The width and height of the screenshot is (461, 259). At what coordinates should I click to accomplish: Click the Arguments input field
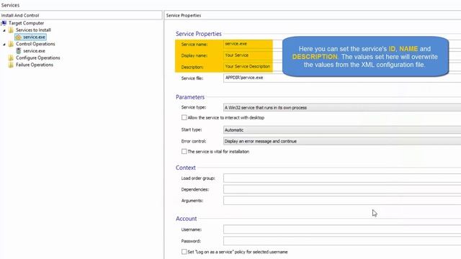tap(342, 201)
